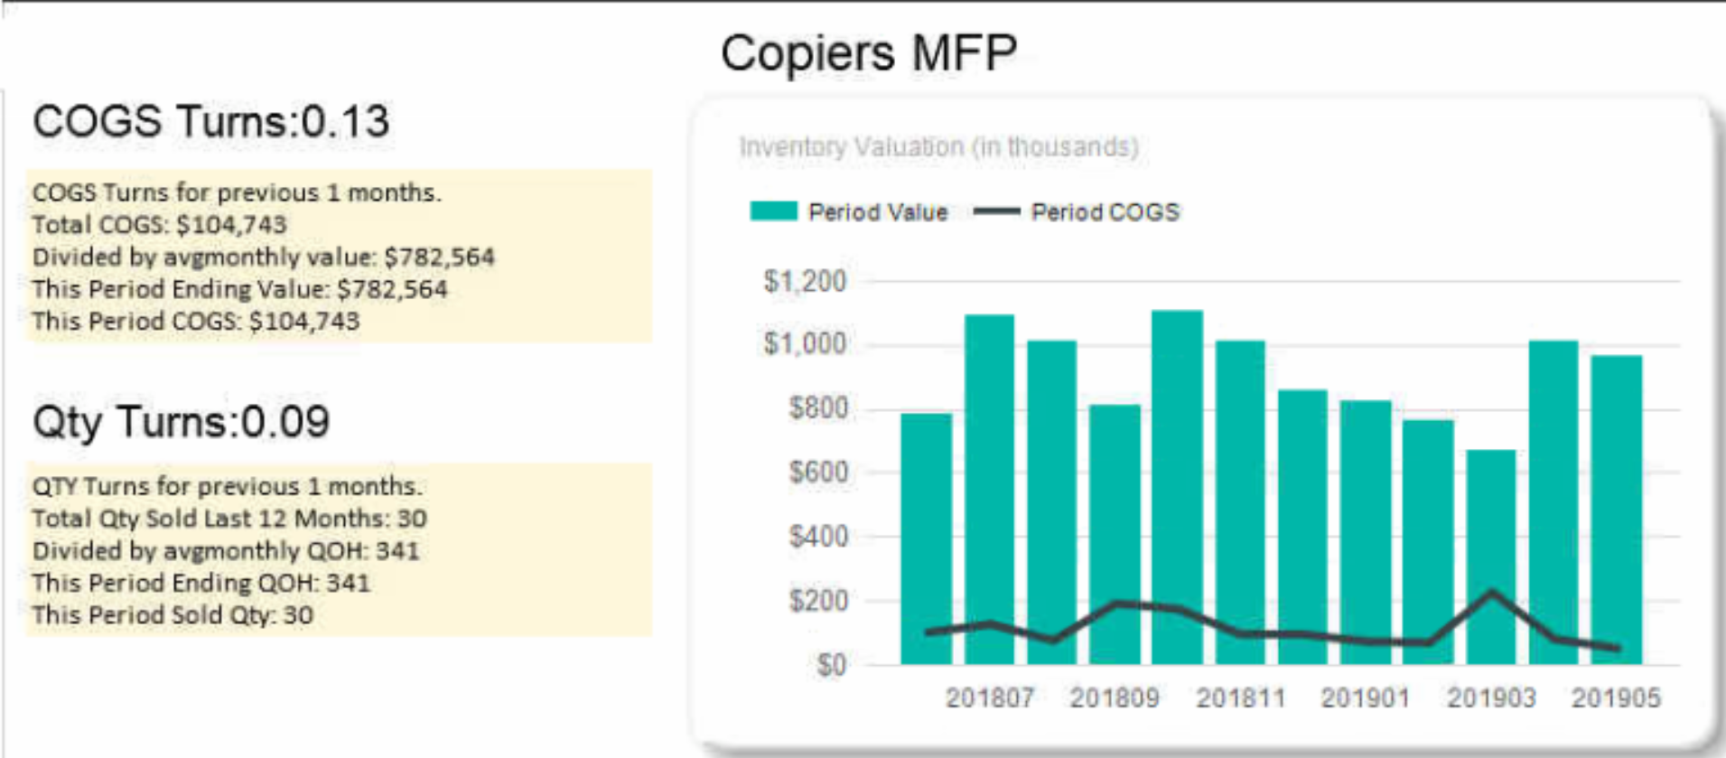
Task: Toggle the Period Value legend entry
Action: click(x=877, y=212)
